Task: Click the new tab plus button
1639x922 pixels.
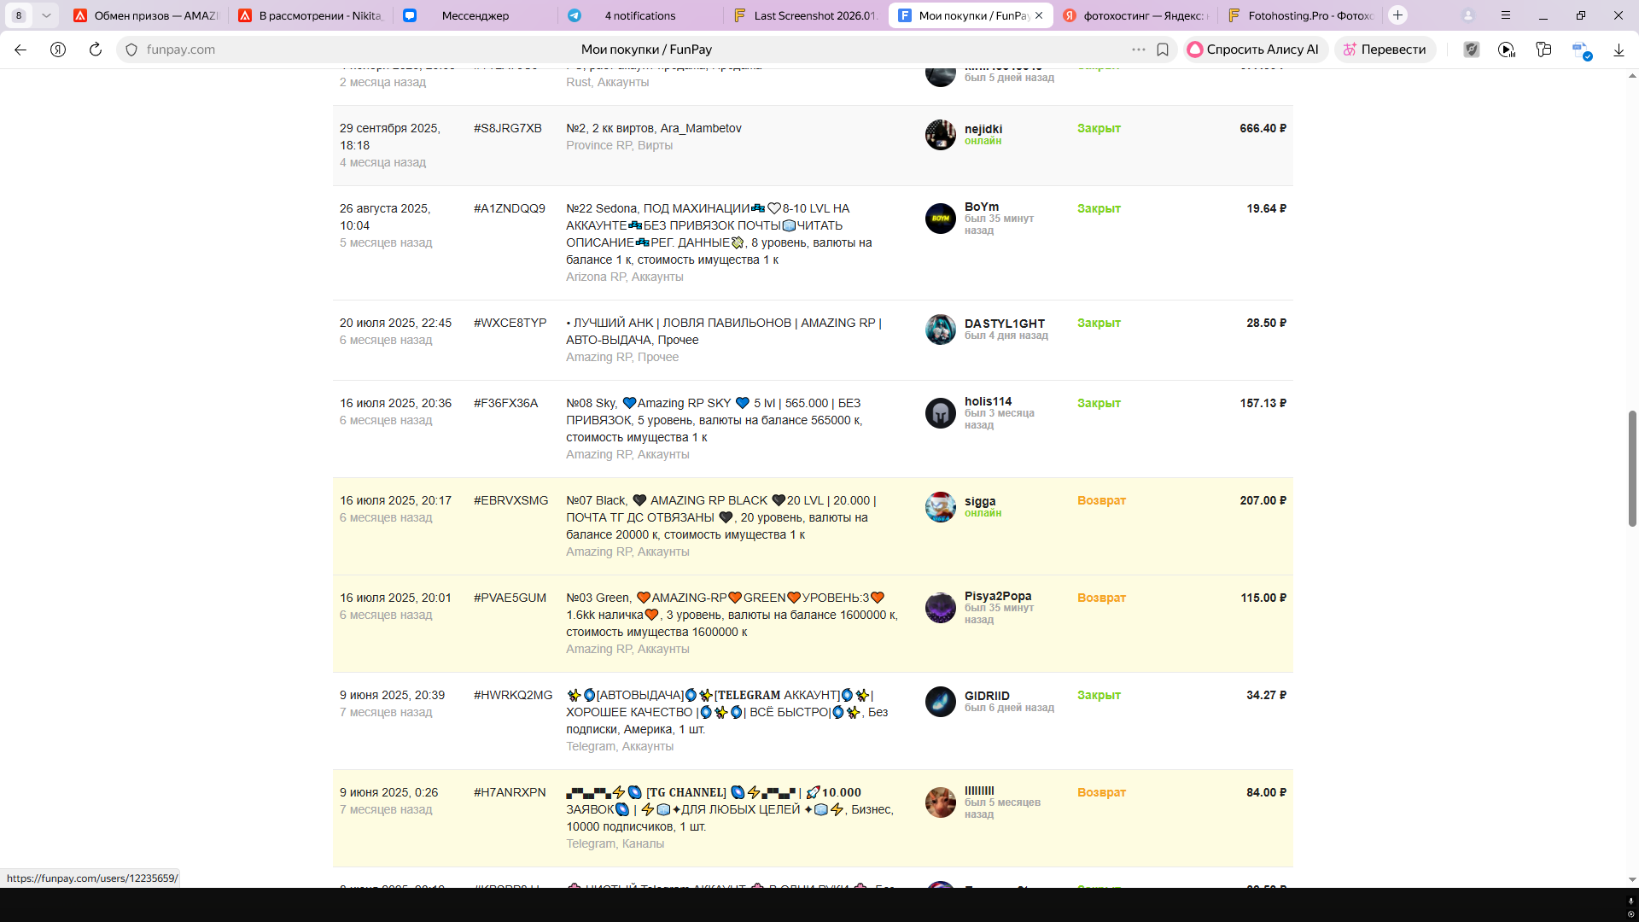Action: [x=1397, y=15]
